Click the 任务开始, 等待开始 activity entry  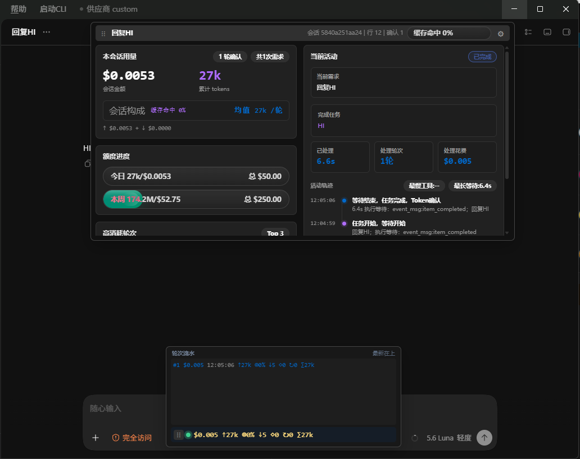414,227
